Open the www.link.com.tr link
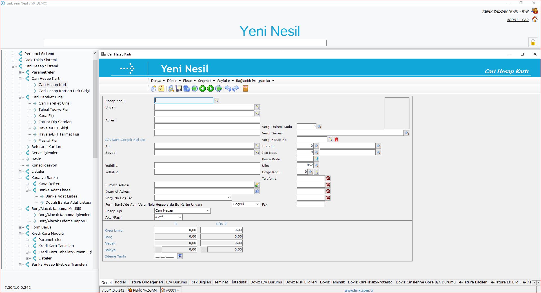This screenshot has width=541, height=293. 358,290
